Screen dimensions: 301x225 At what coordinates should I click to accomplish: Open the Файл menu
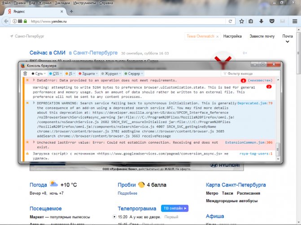coord(6,3)
